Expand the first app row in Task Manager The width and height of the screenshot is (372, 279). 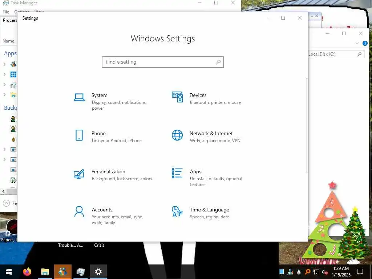click(4, 64)
